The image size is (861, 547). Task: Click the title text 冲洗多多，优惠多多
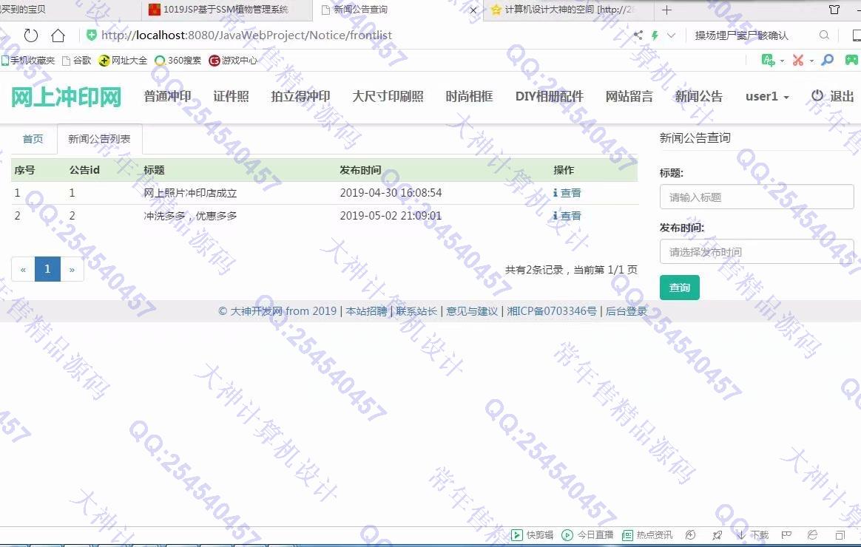pos(190,216)
